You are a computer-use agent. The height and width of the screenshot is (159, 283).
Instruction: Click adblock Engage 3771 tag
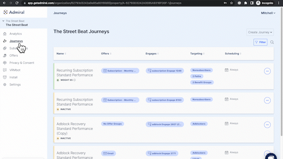pos(162,153)
